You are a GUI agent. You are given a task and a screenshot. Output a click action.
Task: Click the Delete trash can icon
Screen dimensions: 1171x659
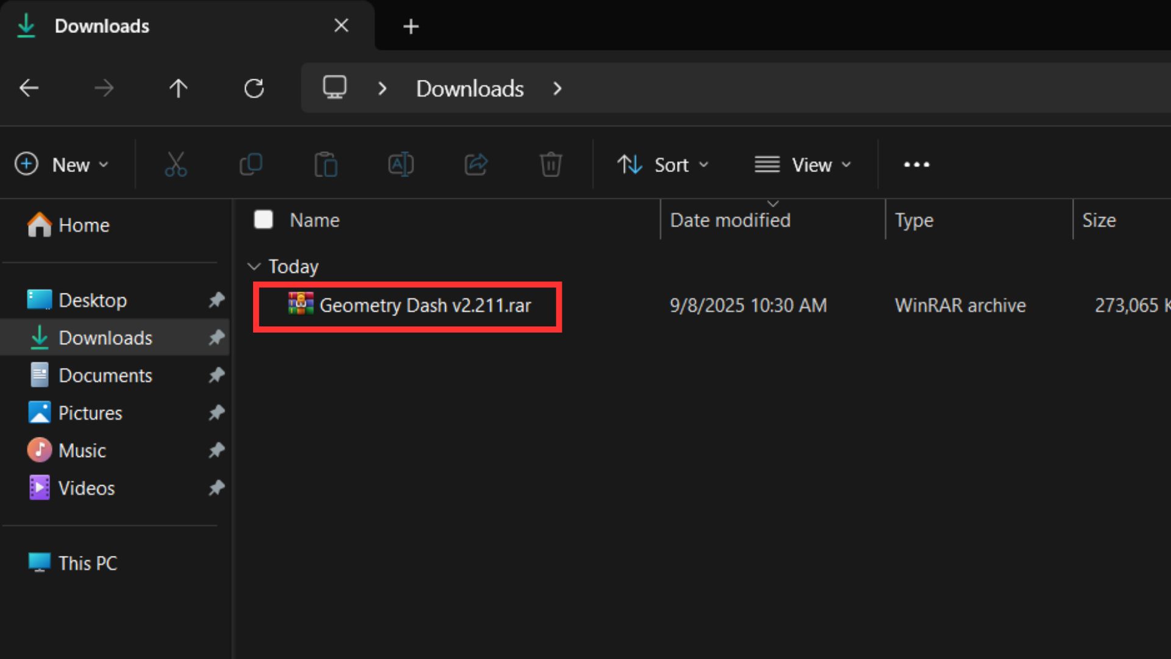551,164
